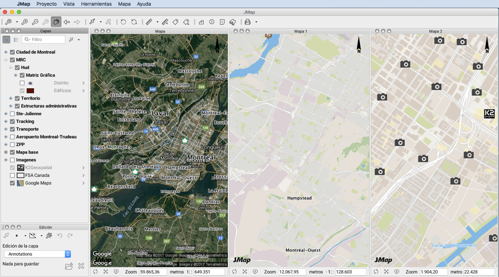Enable the FSA Canada layer checkbox
The height and width of the screenshot is (277, 499).
pos(13,175)
